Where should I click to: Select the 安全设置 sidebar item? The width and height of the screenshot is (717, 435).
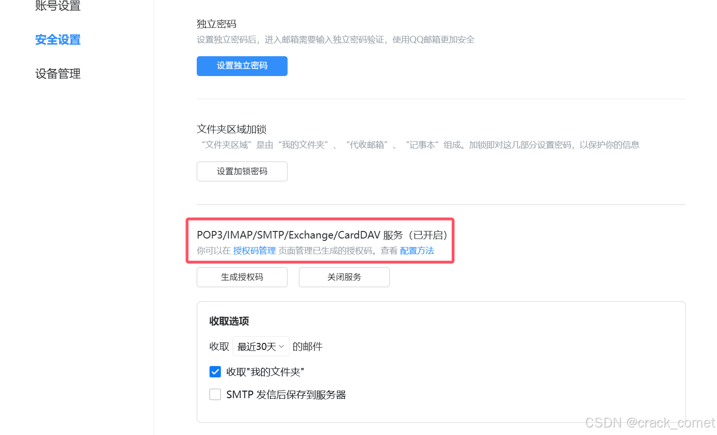pos(57,40)
